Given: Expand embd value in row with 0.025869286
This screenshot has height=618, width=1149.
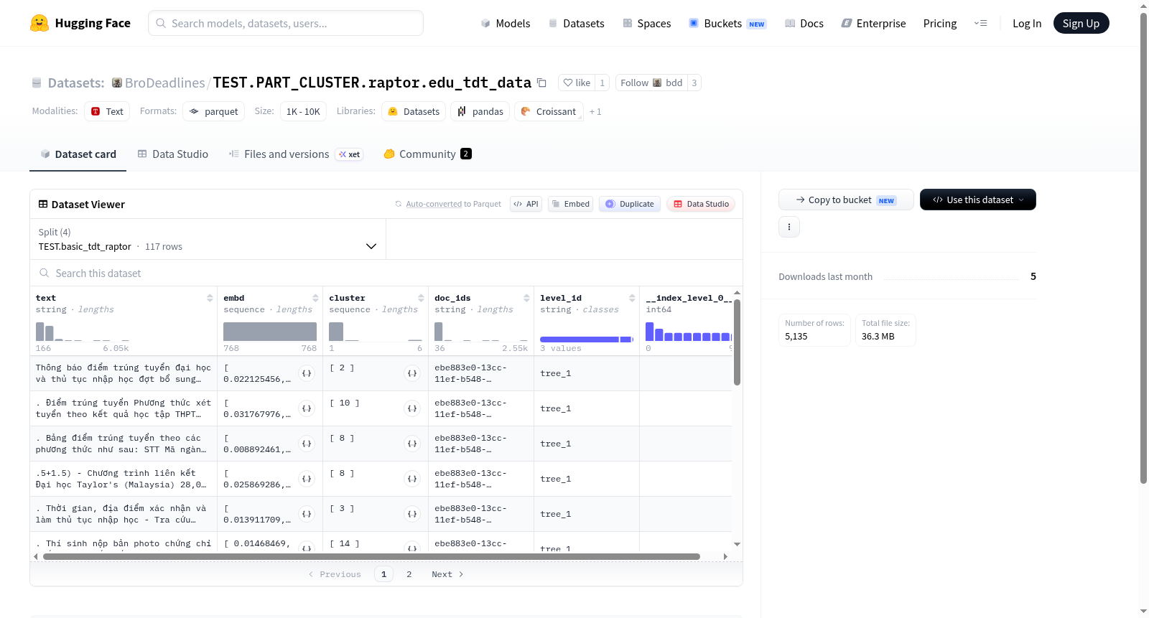Looking at the screenshot, I should point(307,479).
